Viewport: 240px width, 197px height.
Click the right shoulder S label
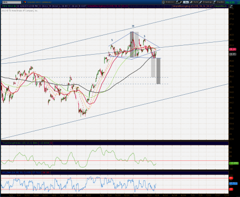pyautogui.click(x=144, y=36)
